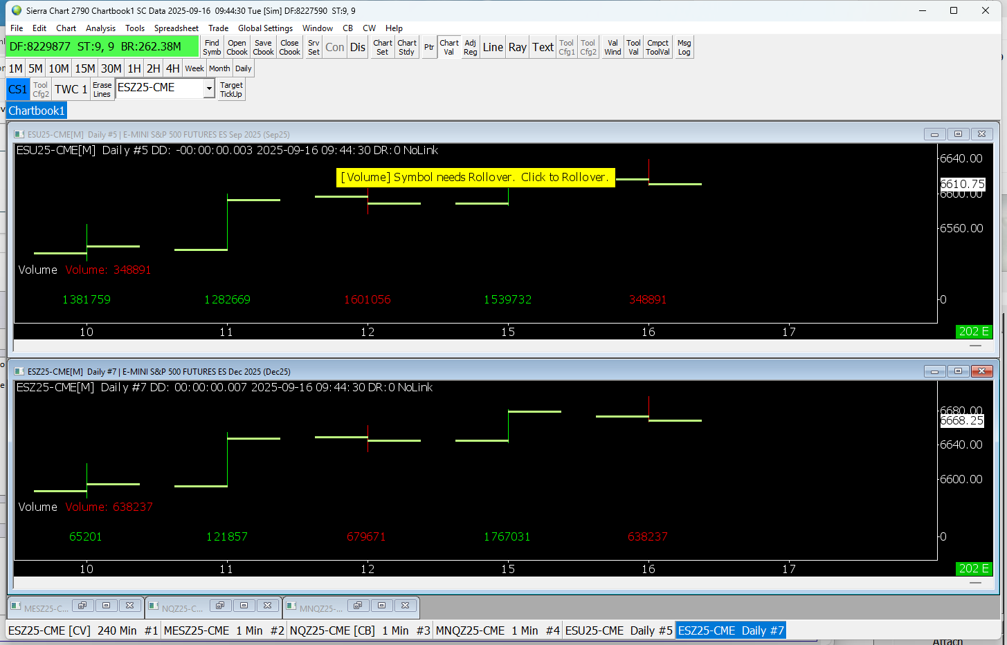Click volume value 1767031 on ESZ25 chart
The height and width of the screenshot is (645, 1007).
pyautogui.click(x=507, y=536)
